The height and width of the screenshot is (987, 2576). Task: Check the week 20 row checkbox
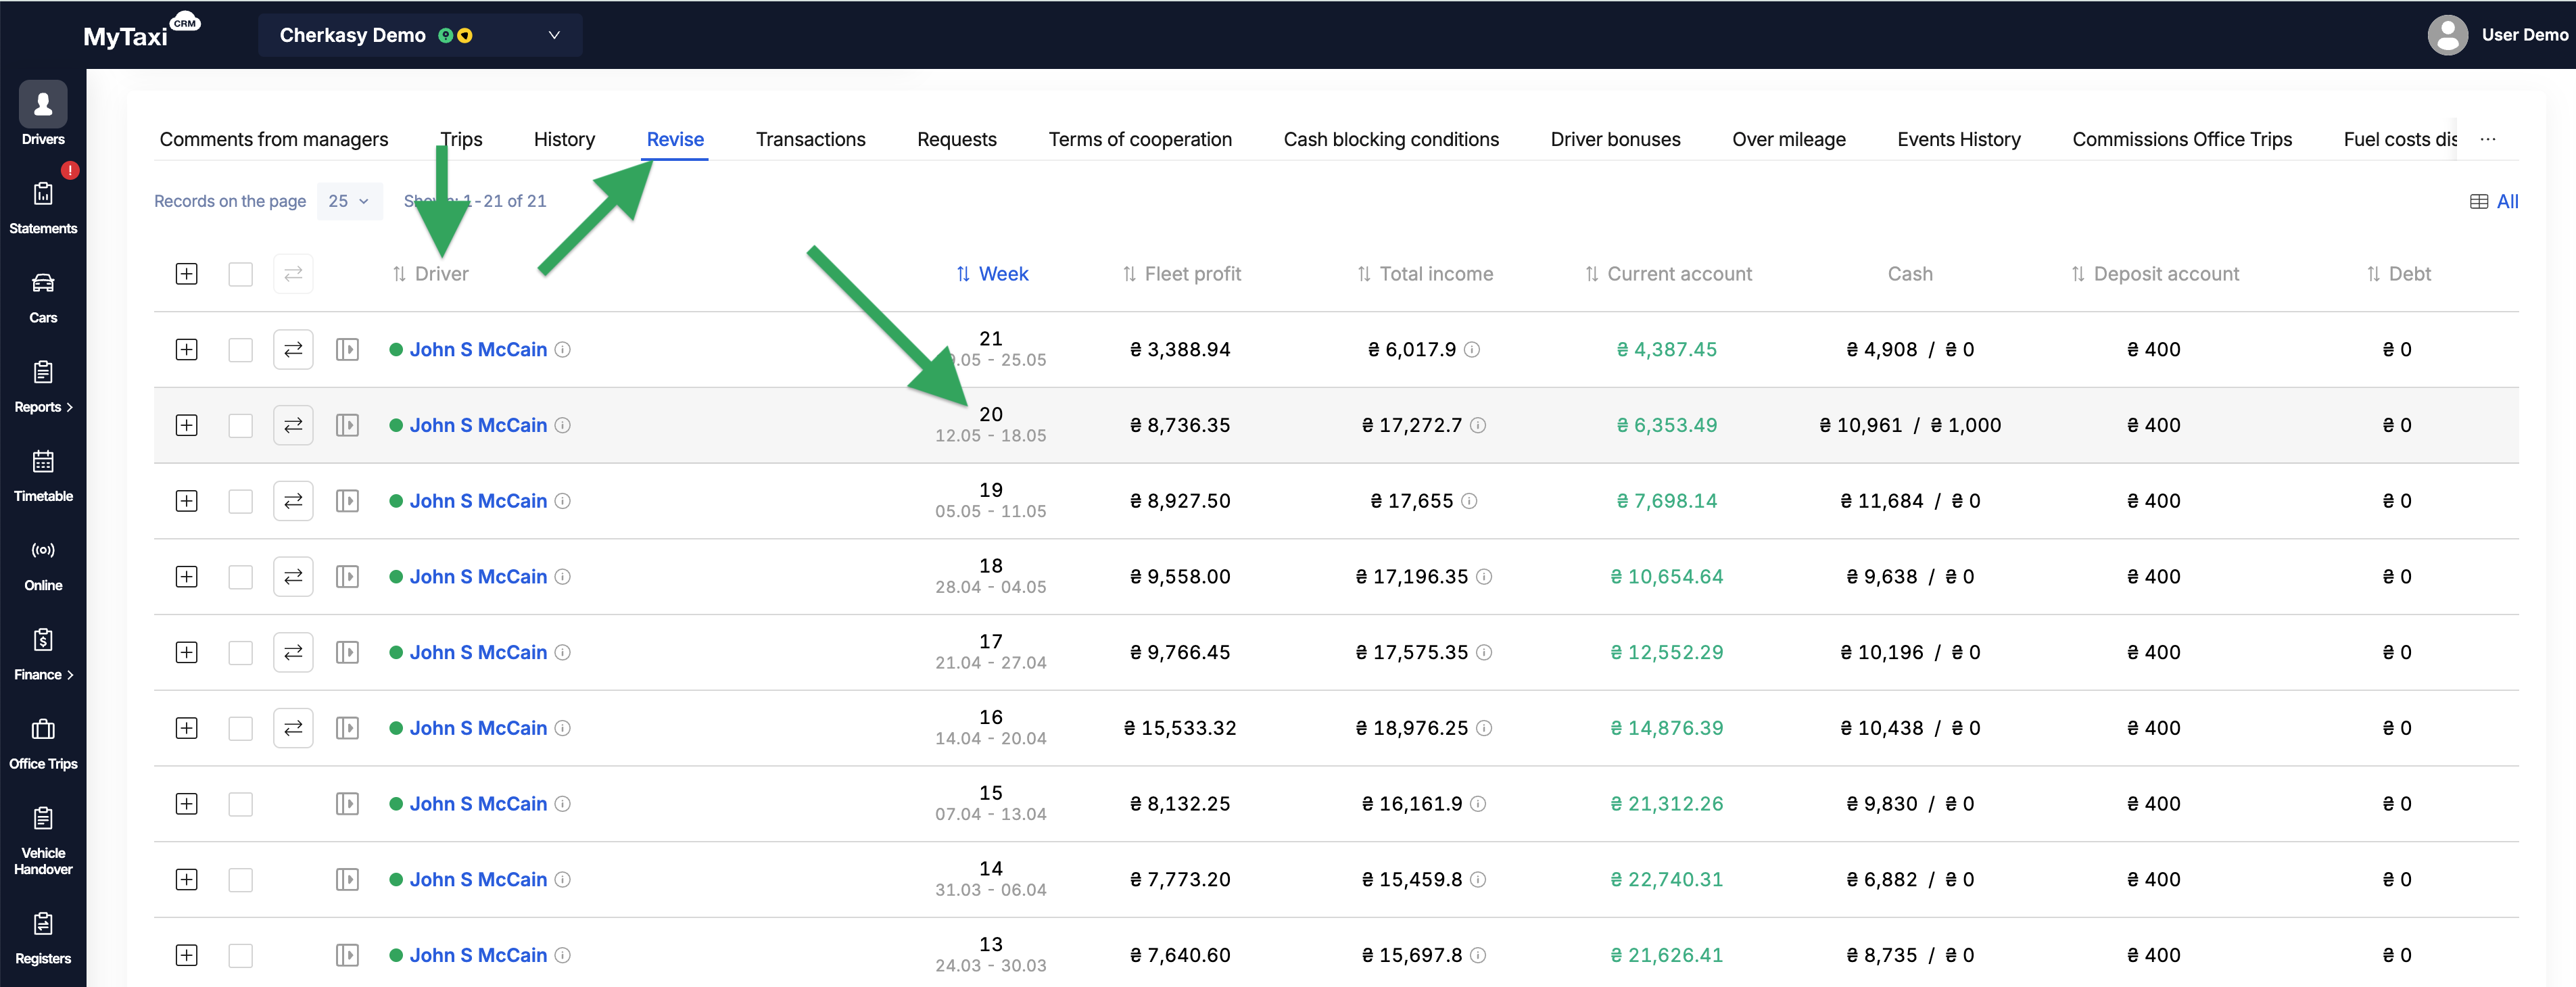240,426
